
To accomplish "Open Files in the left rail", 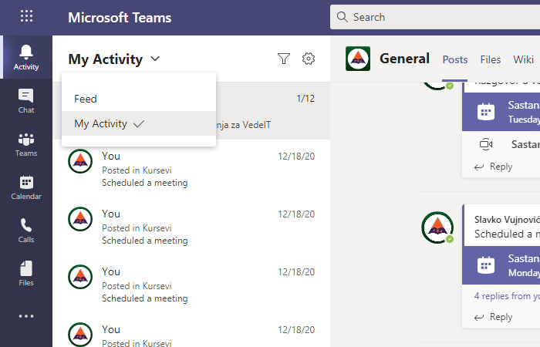I will point(26,273).
